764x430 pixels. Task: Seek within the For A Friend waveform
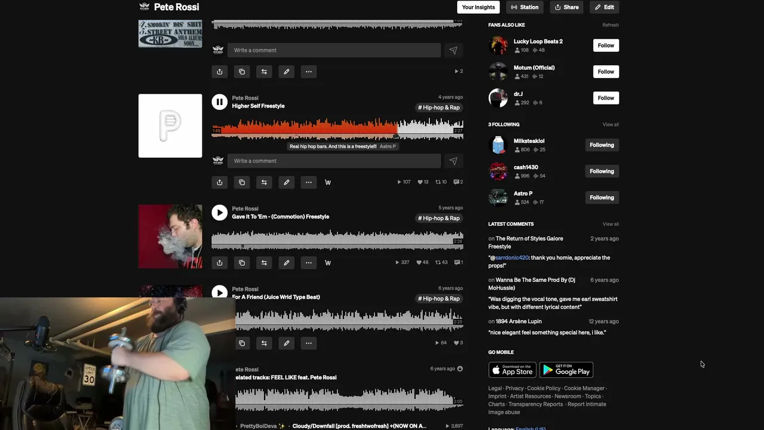click(349, 320)
